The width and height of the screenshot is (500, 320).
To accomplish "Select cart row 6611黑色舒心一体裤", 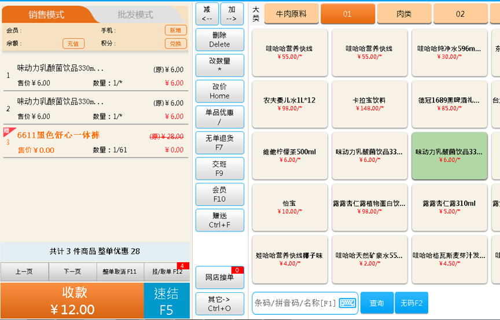I will tap(95, 142).
